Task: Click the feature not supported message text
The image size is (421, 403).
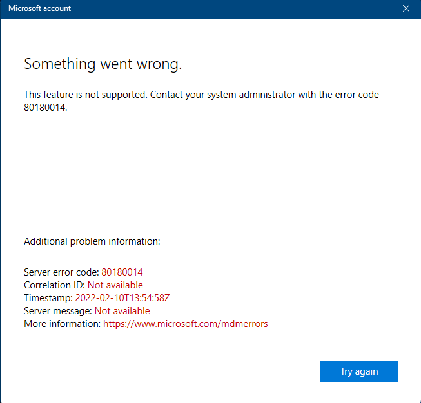Action: tap(201, 101)
